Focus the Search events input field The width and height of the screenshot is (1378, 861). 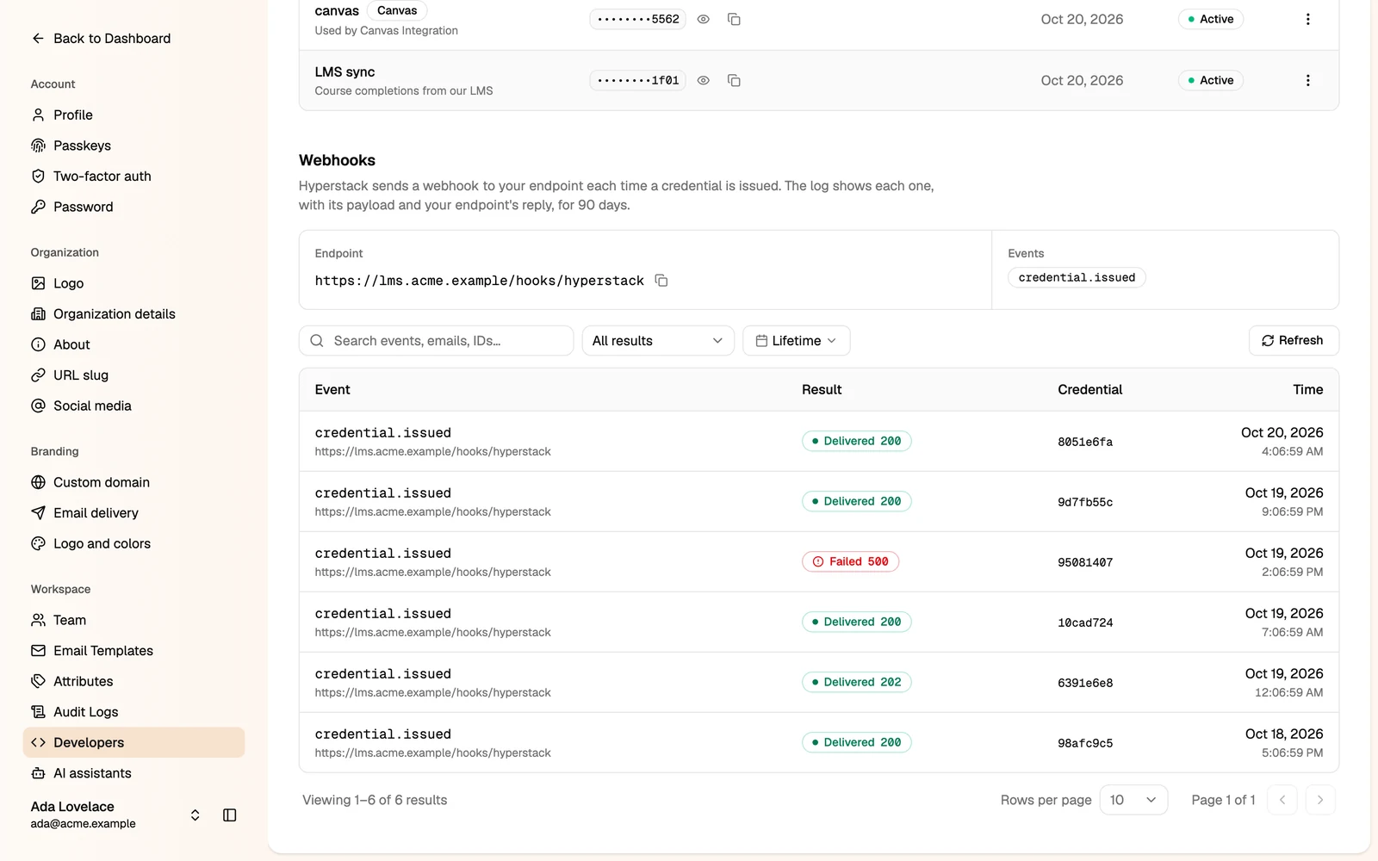(x=437, y=341)
